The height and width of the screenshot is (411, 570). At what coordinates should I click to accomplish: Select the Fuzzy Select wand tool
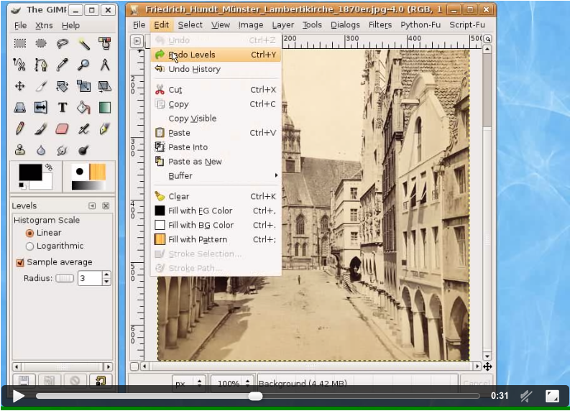click(83, 44)
